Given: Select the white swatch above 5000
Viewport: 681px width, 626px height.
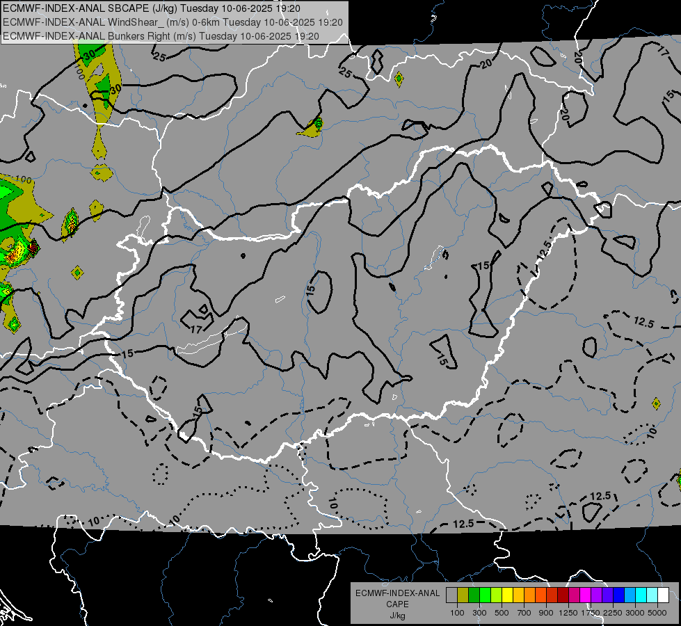Looking at the screenshot, I should (x=663, y=595).
